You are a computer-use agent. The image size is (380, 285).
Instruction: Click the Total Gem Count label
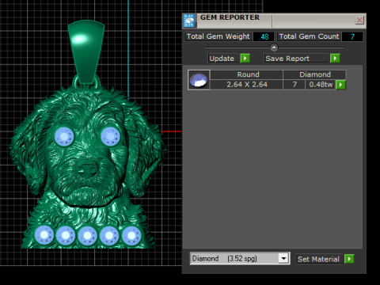tap(309, 36)
